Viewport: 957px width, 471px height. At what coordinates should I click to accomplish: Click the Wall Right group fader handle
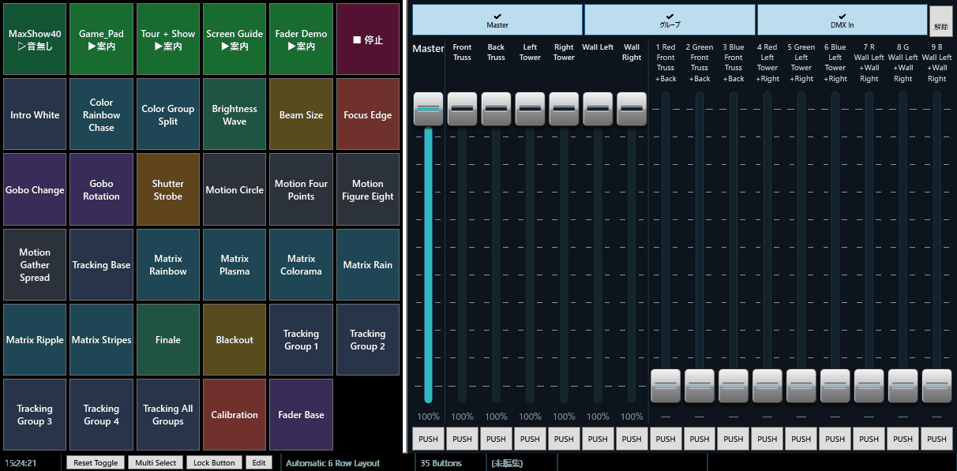632,109
